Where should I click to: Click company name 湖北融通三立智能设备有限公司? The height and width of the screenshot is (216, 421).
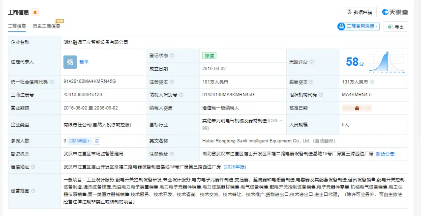coord(96,42)
